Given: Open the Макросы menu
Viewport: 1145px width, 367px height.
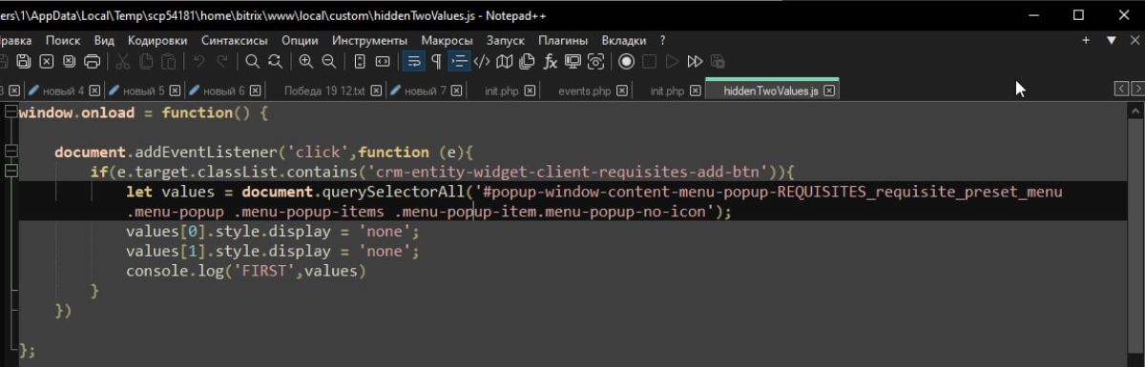Looking at the screenshot, I should (x=447, y=40).
